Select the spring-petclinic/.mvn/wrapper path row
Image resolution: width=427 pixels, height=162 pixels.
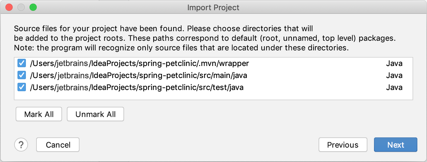(213, 64)
